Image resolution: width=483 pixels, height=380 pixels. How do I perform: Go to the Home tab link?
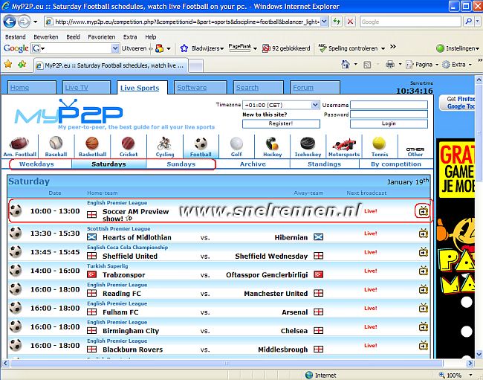(32, 88)
